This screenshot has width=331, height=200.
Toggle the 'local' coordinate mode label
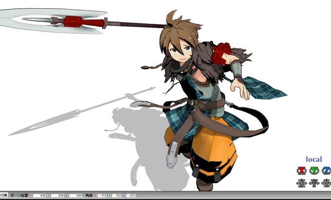[x=313, y=159]
